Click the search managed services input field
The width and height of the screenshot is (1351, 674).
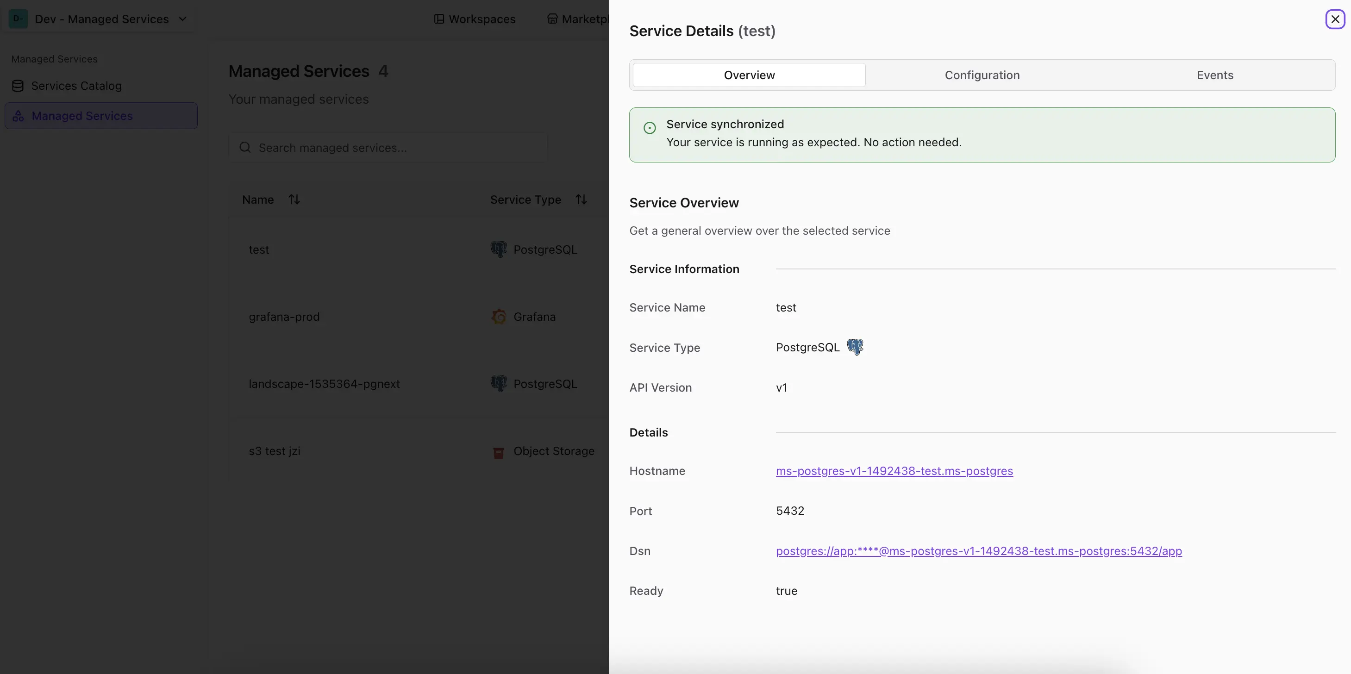[388, 147]
